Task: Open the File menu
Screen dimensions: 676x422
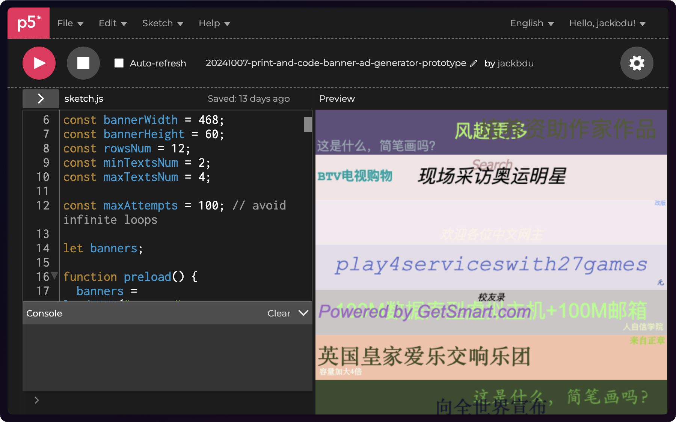Action: pyautogui.click(x=70, y=23)
